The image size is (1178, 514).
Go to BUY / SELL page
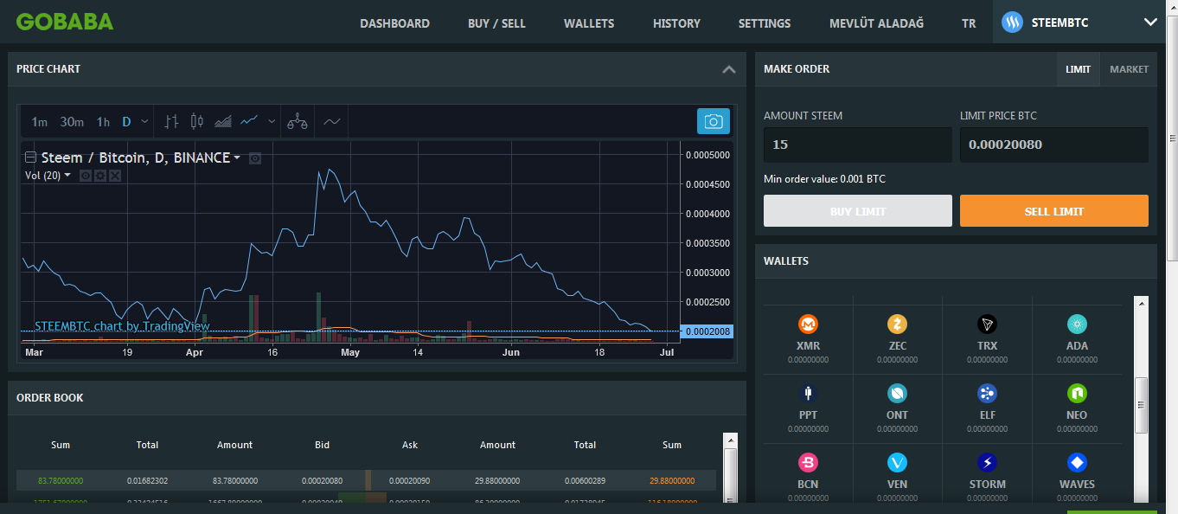[x=496, y=23]
